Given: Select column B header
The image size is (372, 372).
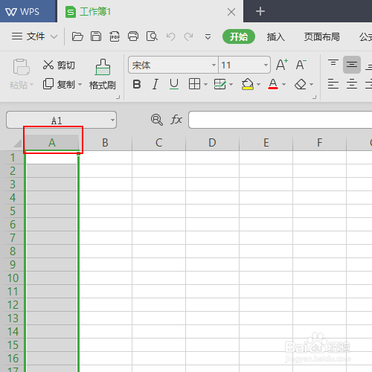Looking at the screenshot, I should pos(105,143).
